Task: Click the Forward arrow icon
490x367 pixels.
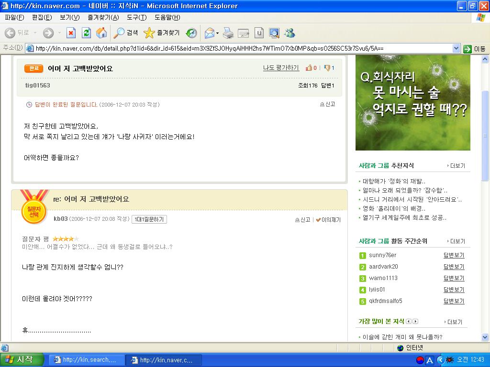Action: (x=48, y=33)
